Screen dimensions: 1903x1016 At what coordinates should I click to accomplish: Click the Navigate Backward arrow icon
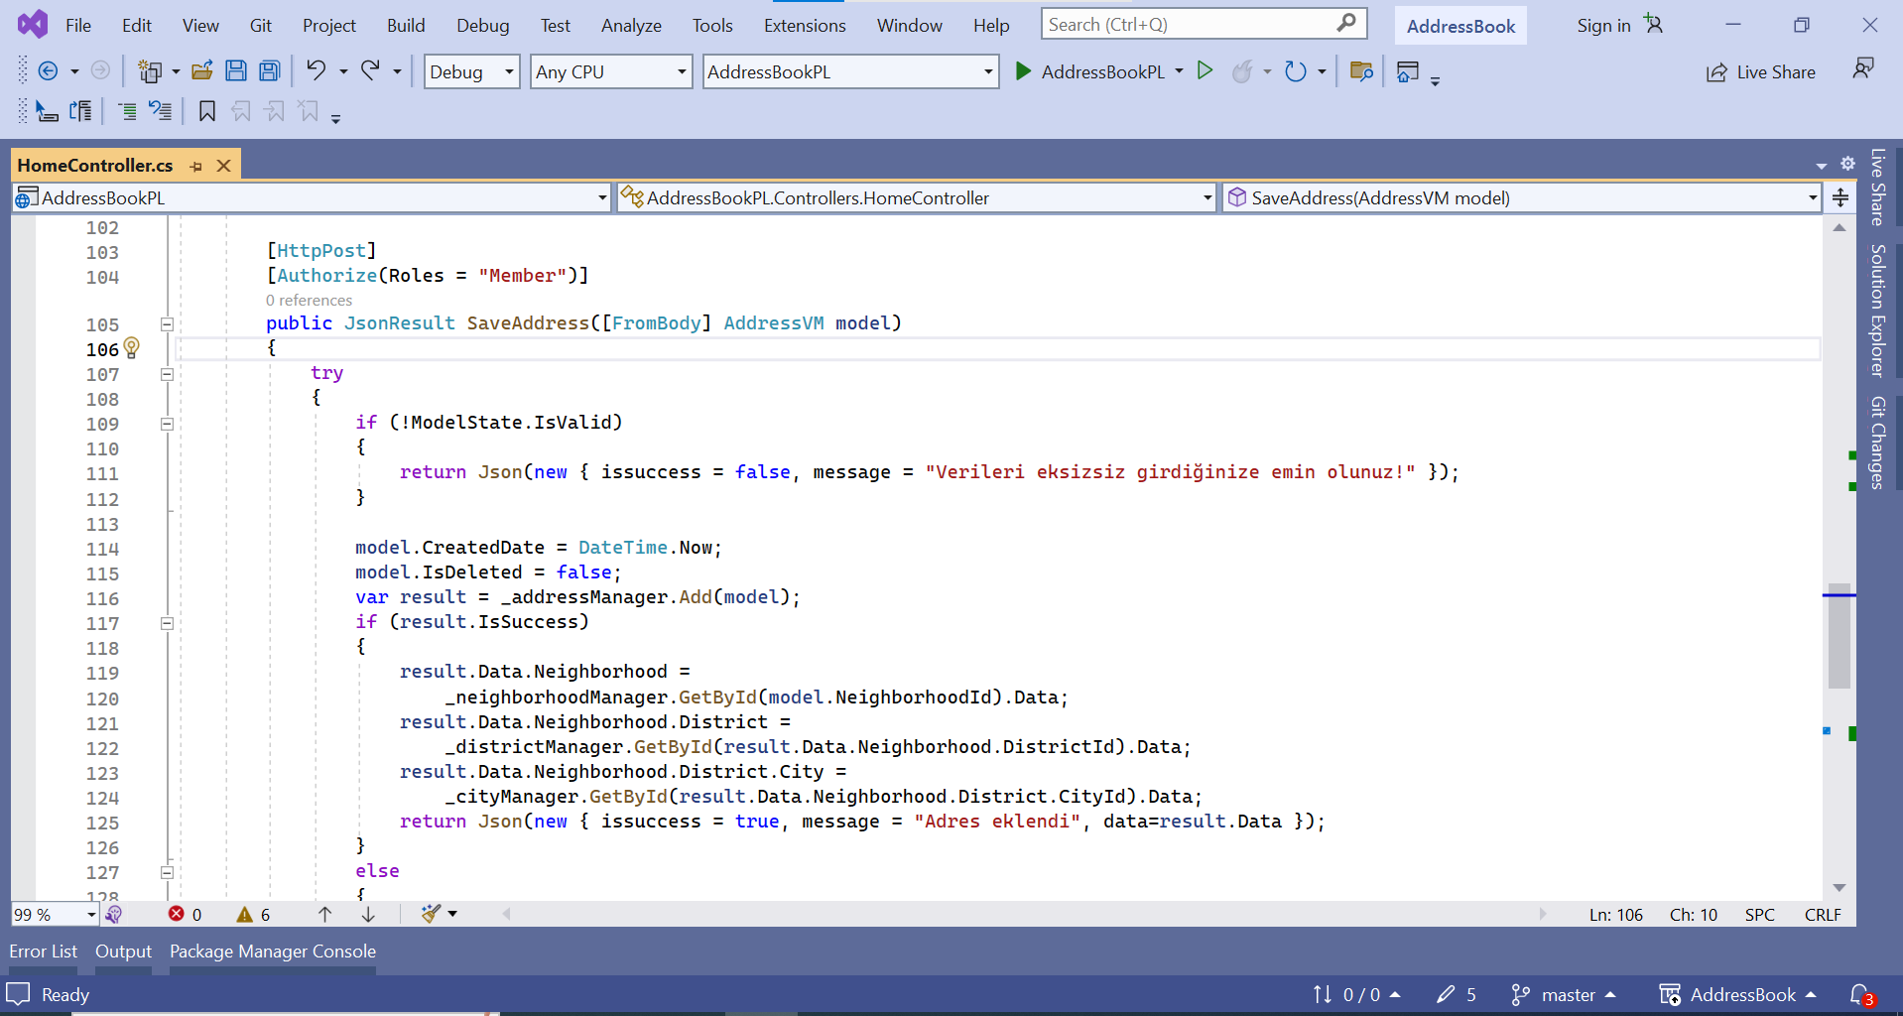(x=49, y=70)
